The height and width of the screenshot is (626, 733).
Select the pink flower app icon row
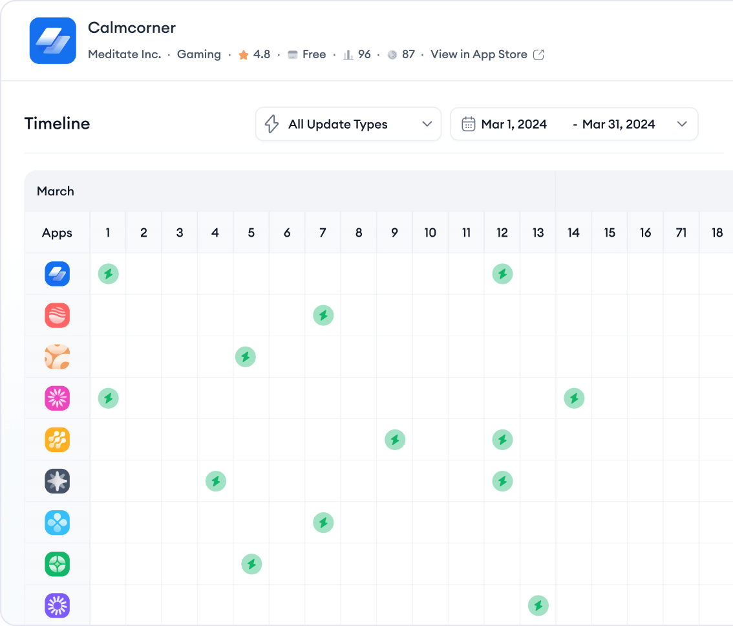point(58,398)
